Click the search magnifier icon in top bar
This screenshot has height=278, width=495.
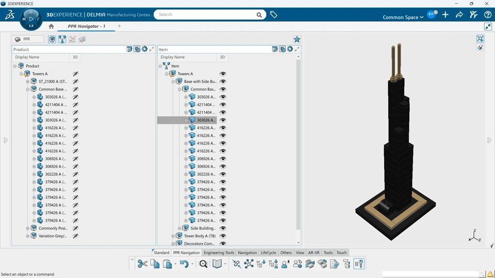[259, 14]
